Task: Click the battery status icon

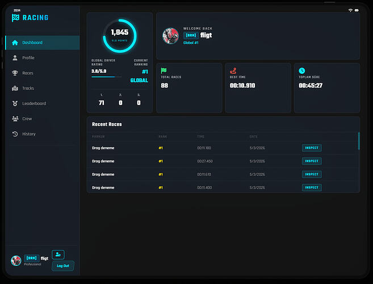Action: 357,10
